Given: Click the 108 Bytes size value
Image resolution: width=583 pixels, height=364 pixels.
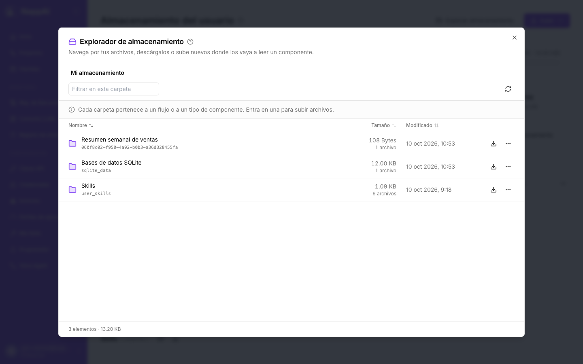Looking at the screenshot, I should [383, 140].
